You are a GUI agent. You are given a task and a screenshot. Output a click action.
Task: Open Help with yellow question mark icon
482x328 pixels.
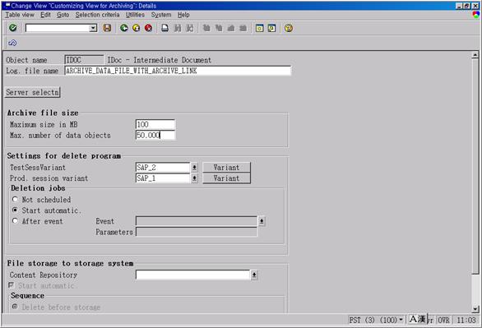[289, 28]
